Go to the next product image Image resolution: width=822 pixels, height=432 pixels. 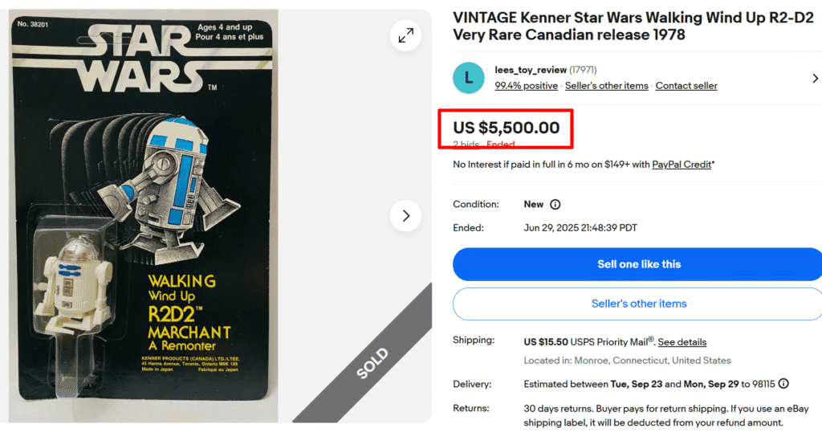[406, 216]
